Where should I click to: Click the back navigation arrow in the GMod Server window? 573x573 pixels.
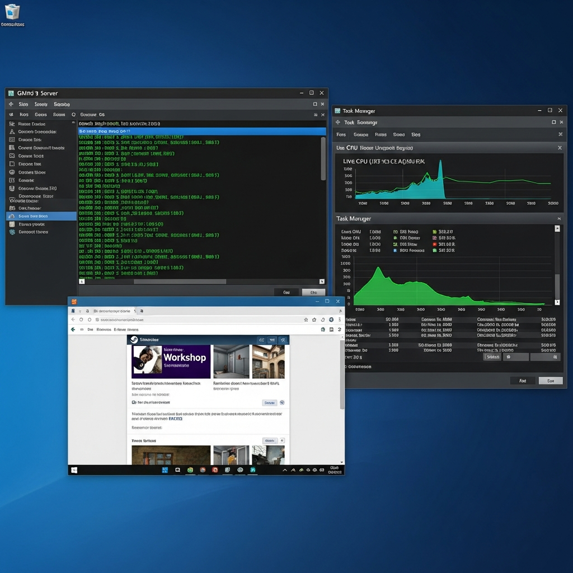coord(12,104)
